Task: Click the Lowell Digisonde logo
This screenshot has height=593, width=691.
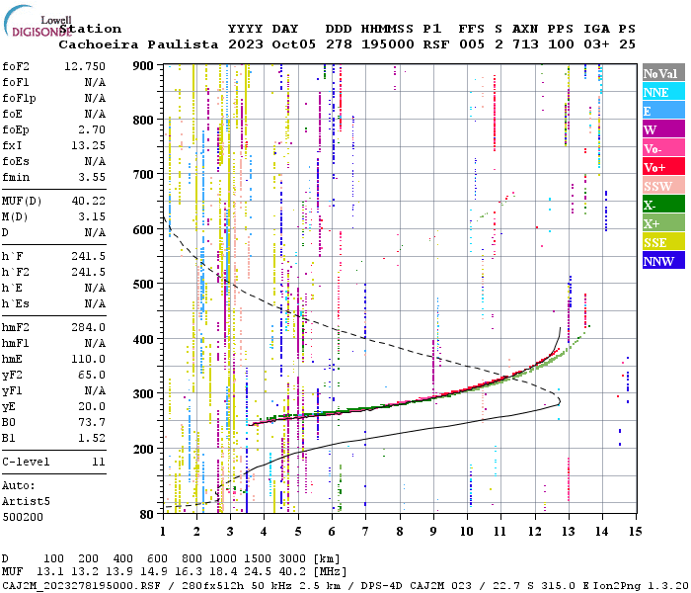Action: click(x=38, y=21)
